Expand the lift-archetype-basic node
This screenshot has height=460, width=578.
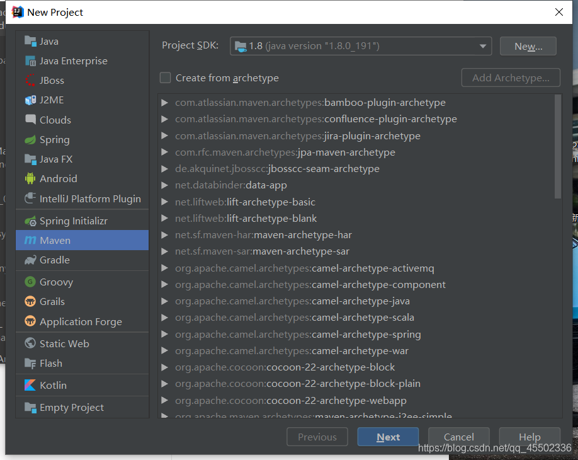pos(164,202)
